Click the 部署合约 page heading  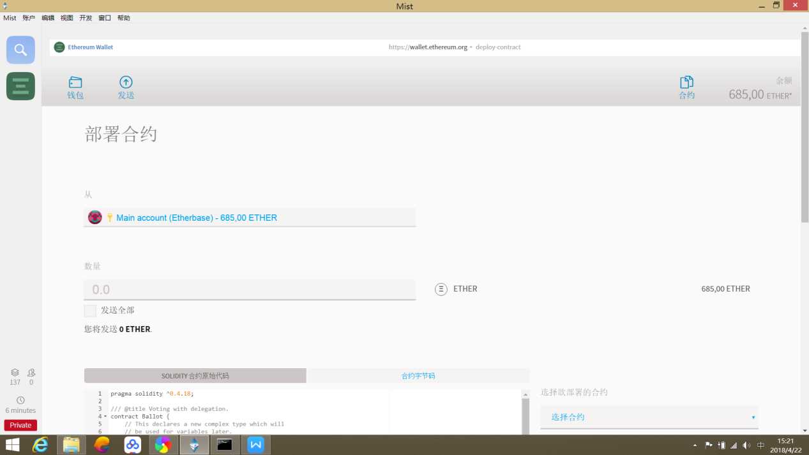coord(121,134)
